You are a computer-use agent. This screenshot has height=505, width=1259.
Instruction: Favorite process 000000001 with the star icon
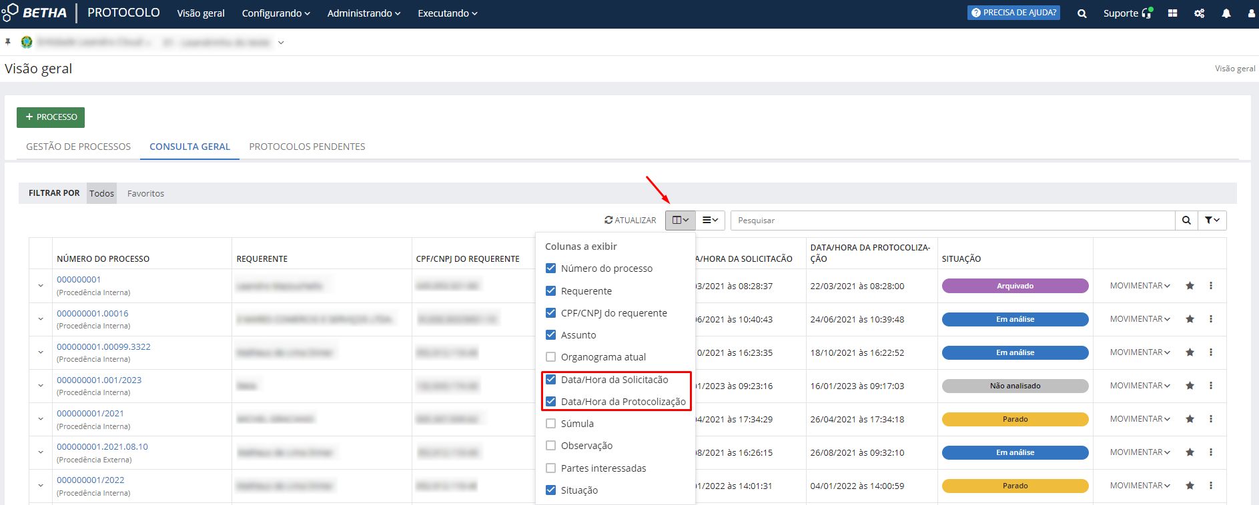click(1190, 286)
